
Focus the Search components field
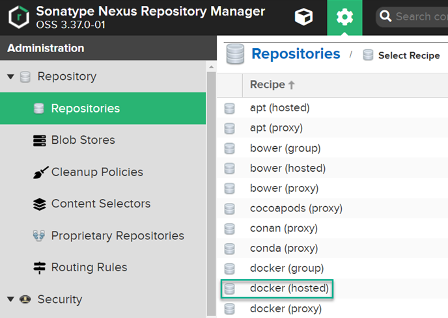tap(412, 17)
